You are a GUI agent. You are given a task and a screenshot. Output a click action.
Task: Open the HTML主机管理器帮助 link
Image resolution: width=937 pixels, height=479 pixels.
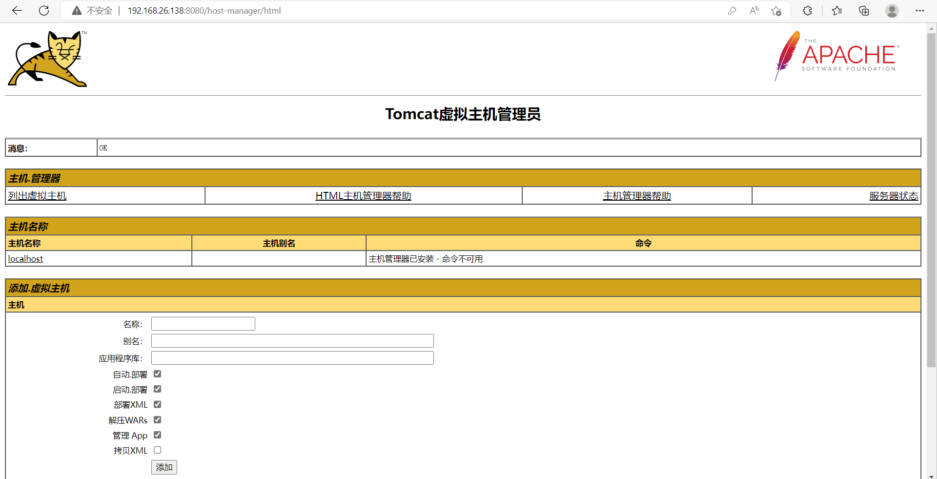(364, 196)
